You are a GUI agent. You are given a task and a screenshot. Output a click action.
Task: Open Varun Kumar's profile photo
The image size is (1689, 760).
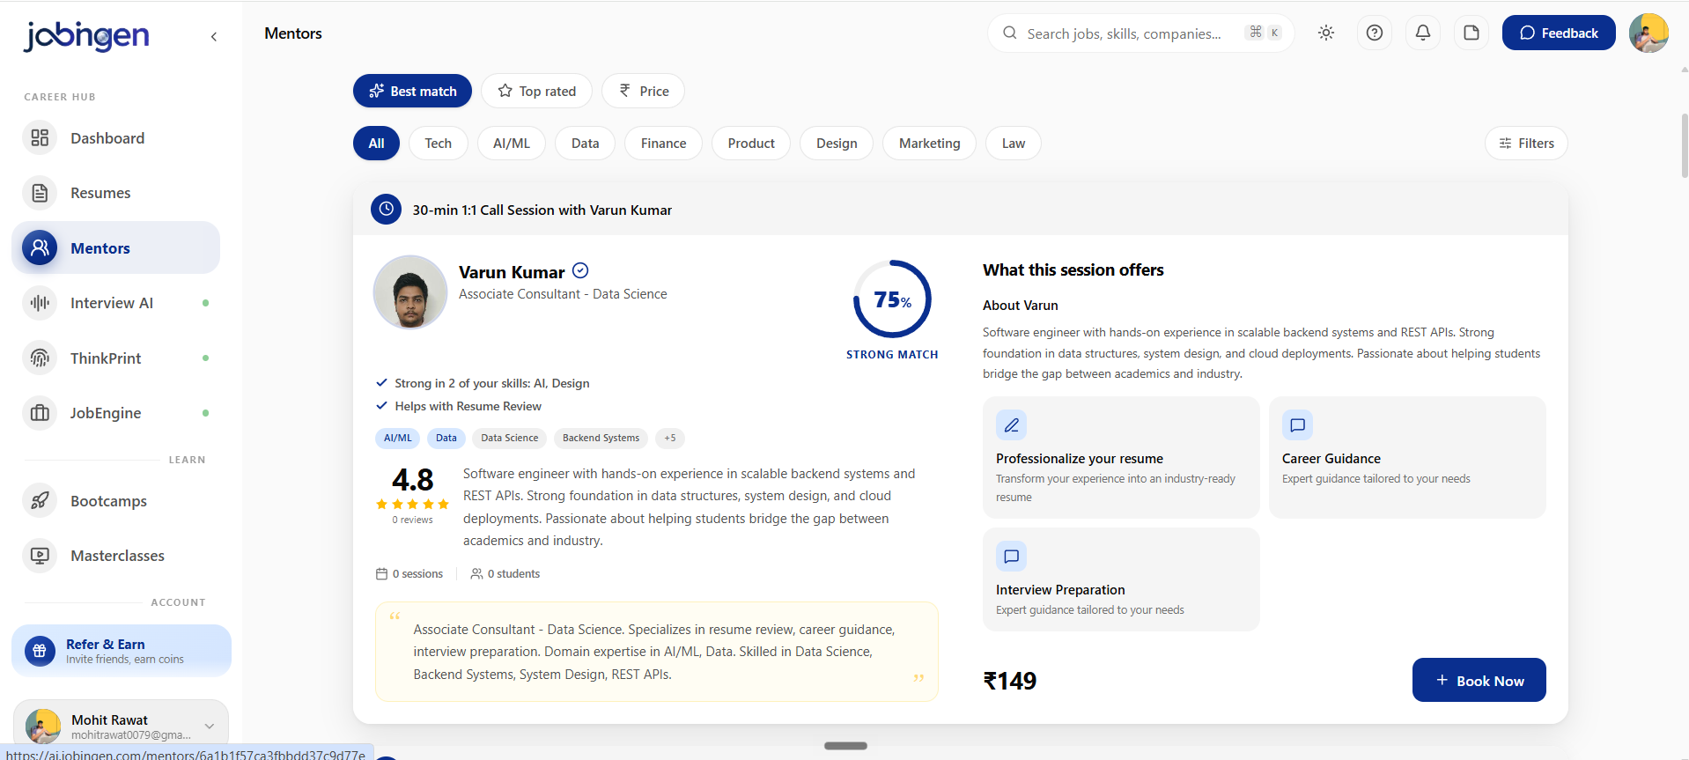click(x=410, y=291)
